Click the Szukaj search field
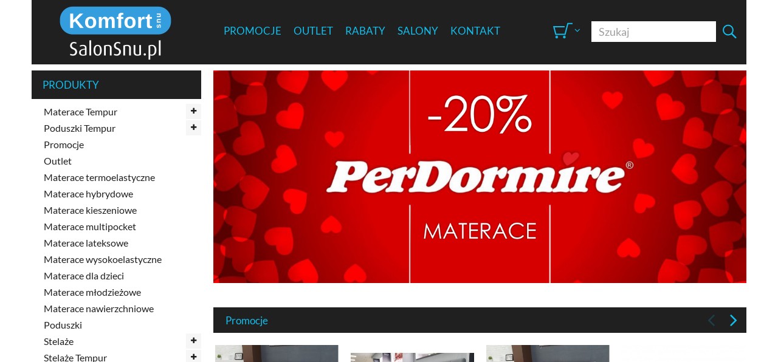Screen dimensions: 778x362 click(x=653, y=32)
